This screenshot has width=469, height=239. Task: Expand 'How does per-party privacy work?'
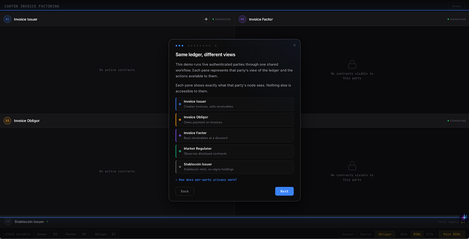pos(206,180)
